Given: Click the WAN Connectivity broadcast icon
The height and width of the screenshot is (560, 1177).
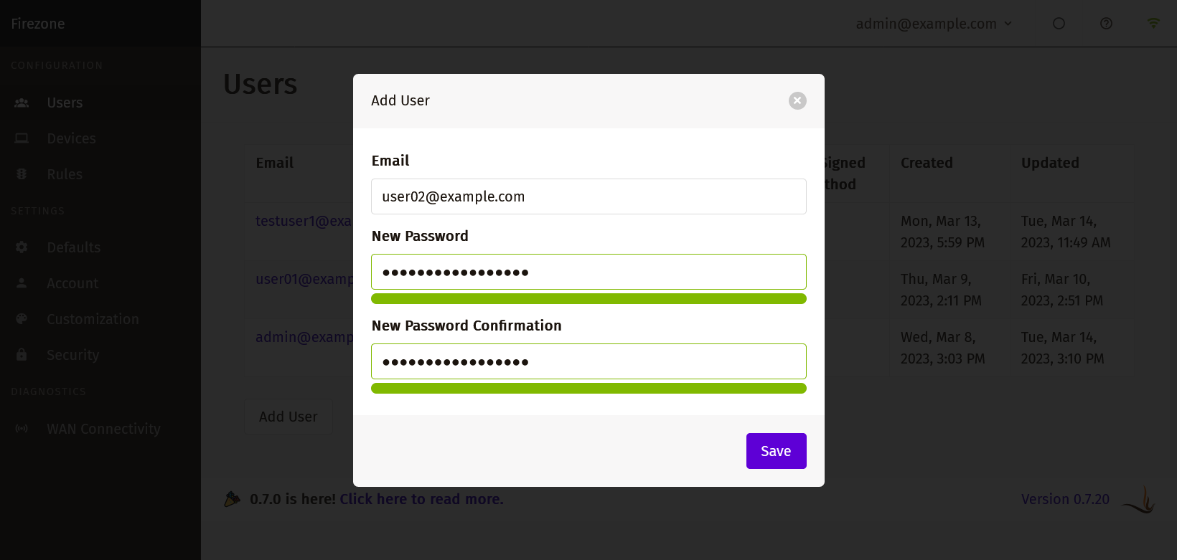Looking at the screenshot, I should 22,429.
